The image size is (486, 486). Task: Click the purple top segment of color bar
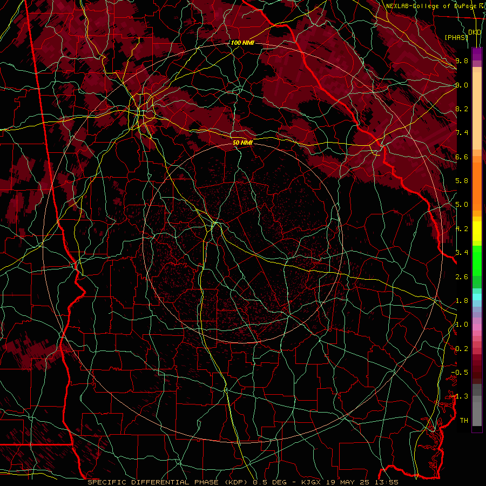[477, 54]
